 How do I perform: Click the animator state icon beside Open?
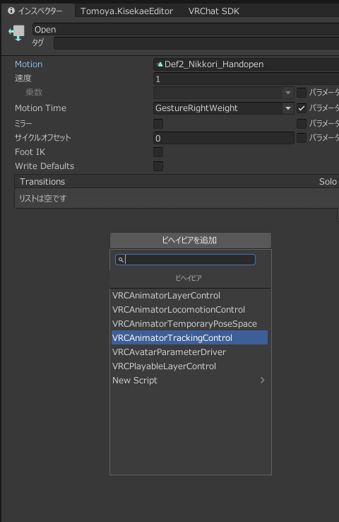pyautogui.click(x=17, y=33)
